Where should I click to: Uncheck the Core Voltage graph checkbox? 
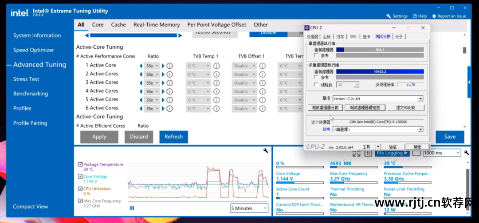click(80, 177)
